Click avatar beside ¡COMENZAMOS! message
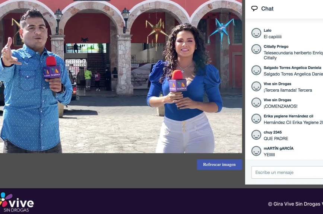This screenshot has width=323, height=214. 256,102
